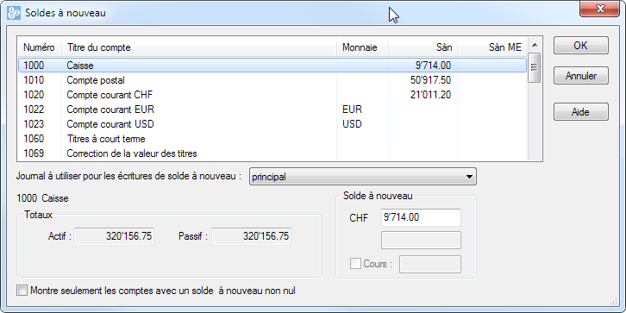Screen dimensions: 626x313
Task: Click the Actif total field
Action: pos(114,236)
